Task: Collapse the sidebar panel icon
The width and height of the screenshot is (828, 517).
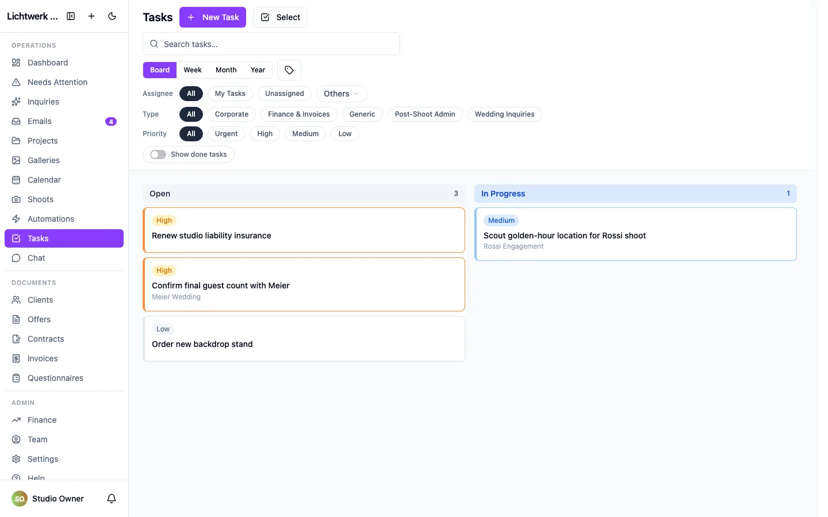Action: [71, 16]
